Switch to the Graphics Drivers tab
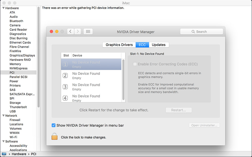The height and width of the screenshot is (157, 252). click(119, 45)
